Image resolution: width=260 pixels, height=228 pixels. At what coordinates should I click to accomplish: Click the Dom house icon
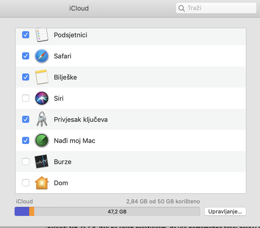click(x=42, y=183)
